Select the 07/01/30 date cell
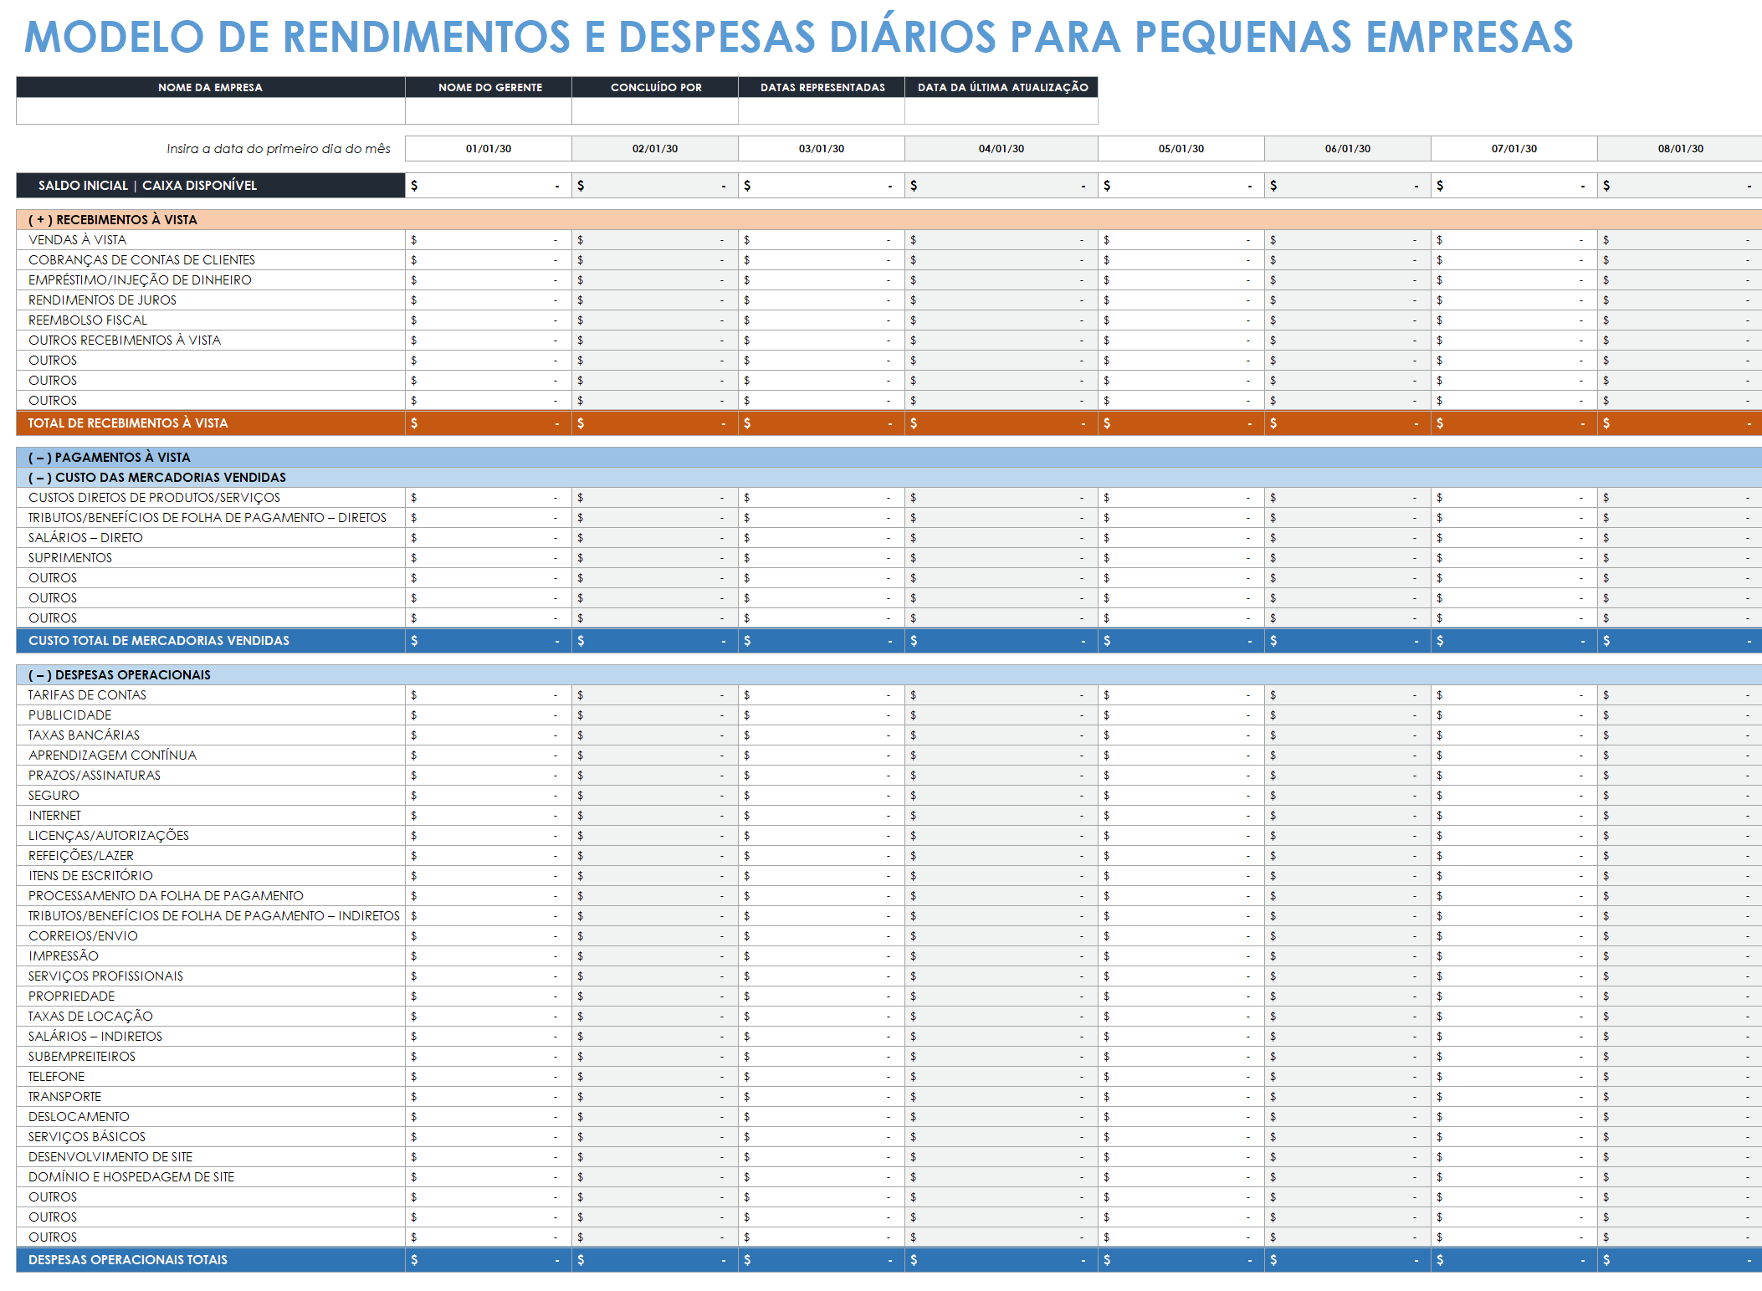 pyautogui.click(x=1514, y=149)
